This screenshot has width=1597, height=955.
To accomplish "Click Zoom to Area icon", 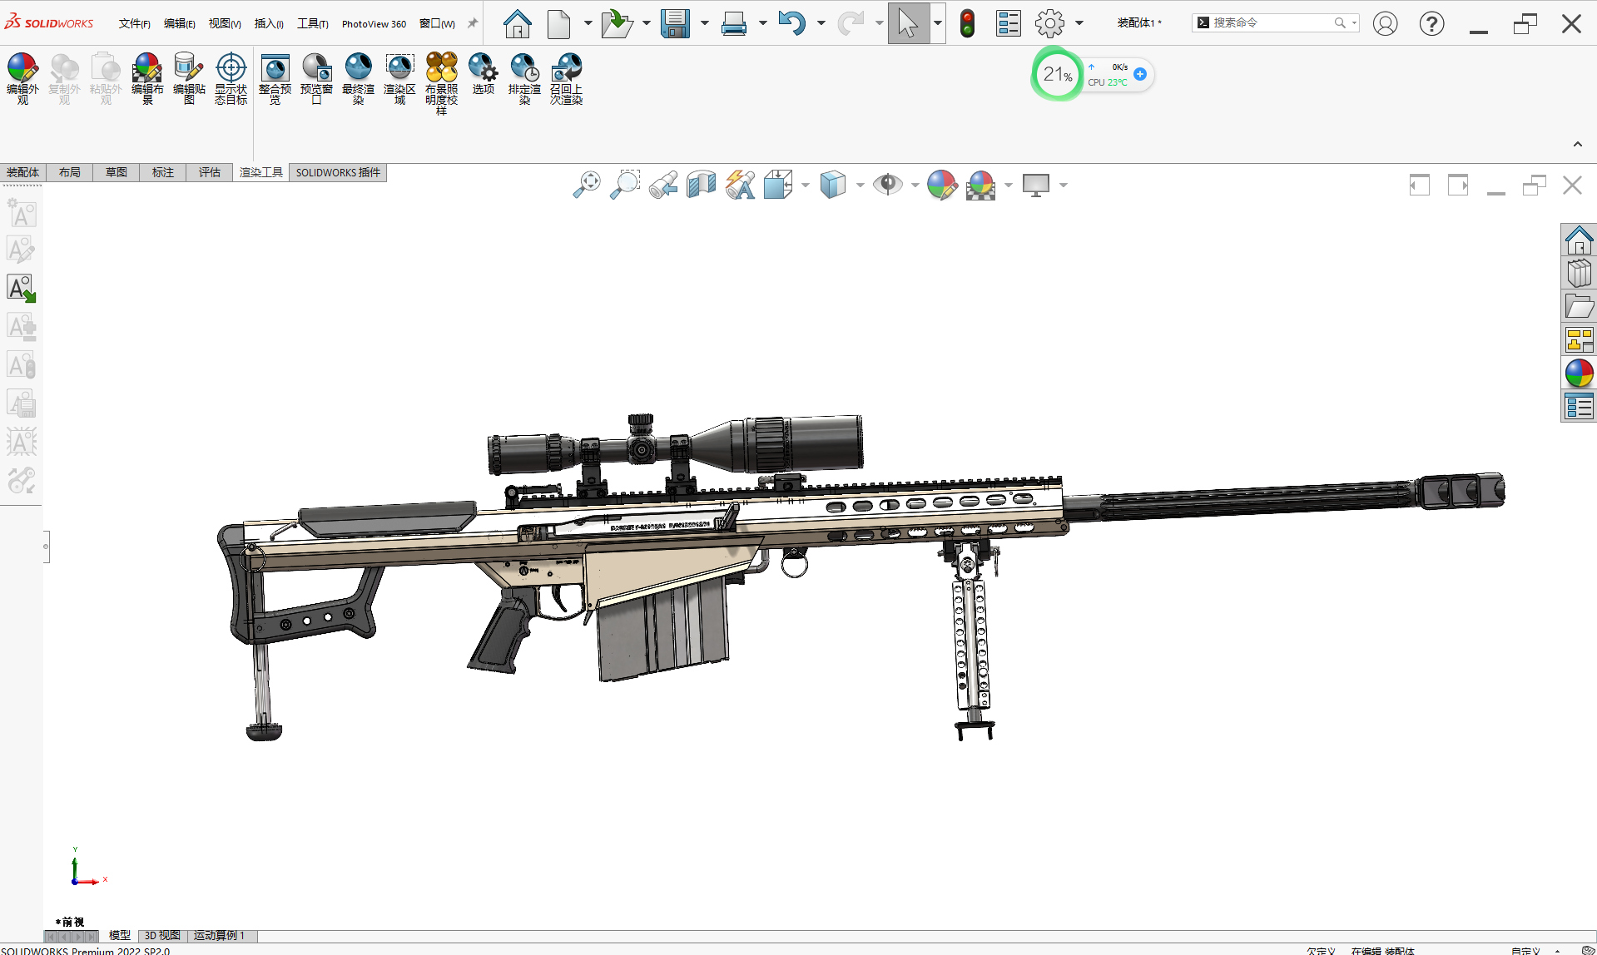I will point(625,185).
